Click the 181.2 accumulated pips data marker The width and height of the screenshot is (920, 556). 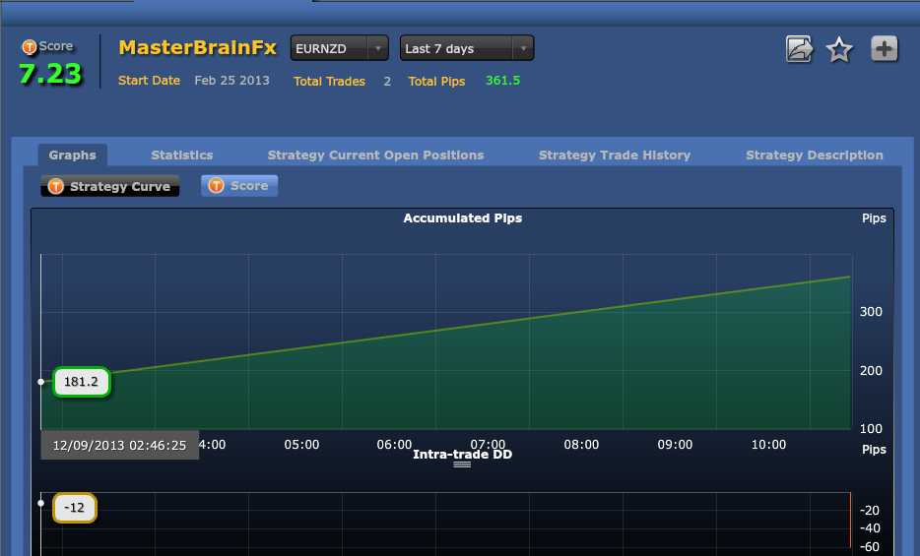tap(81, 382)
